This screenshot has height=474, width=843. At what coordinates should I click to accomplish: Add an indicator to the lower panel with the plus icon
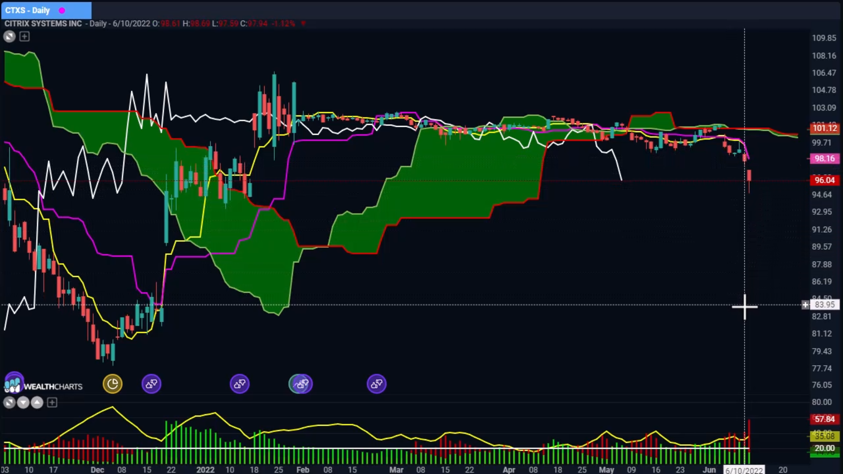click(x=52, y=402)
